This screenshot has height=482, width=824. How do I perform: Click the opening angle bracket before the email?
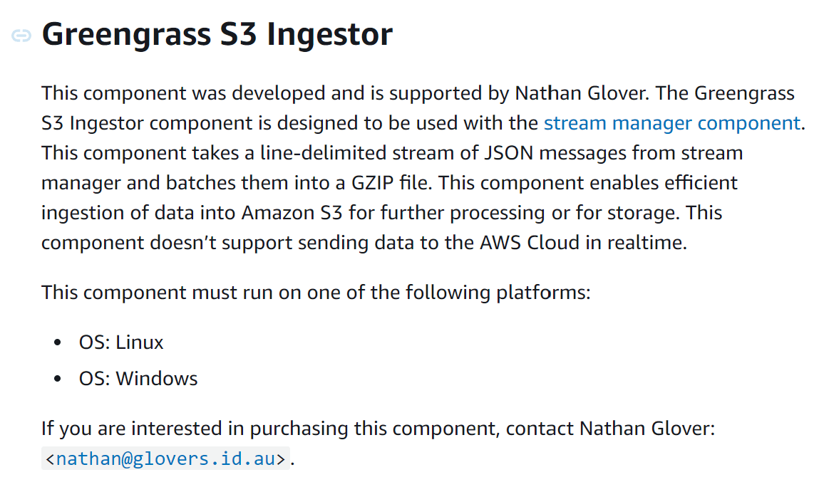click(49, 459)
